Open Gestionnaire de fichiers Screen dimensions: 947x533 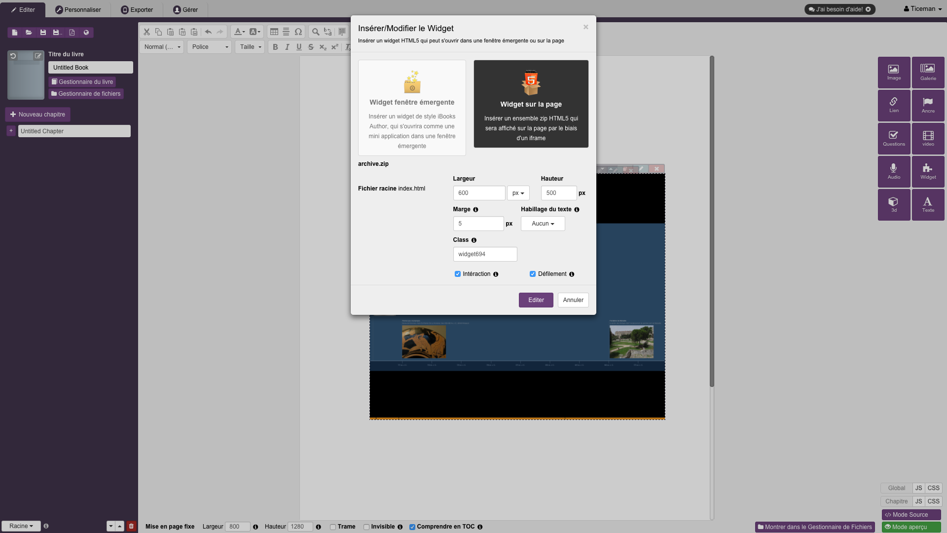[x=86, y=94]
